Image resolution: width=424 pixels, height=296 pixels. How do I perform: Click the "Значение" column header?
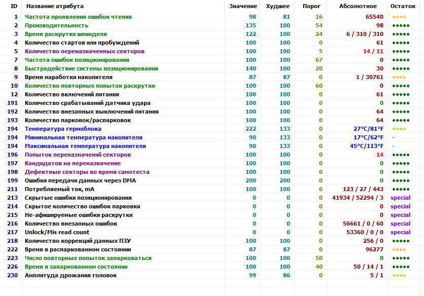tap(242, 6)
